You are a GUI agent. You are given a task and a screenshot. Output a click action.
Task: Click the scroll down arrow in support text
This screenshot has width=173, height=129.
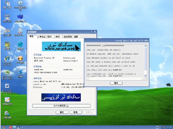[x=145, y=76]
